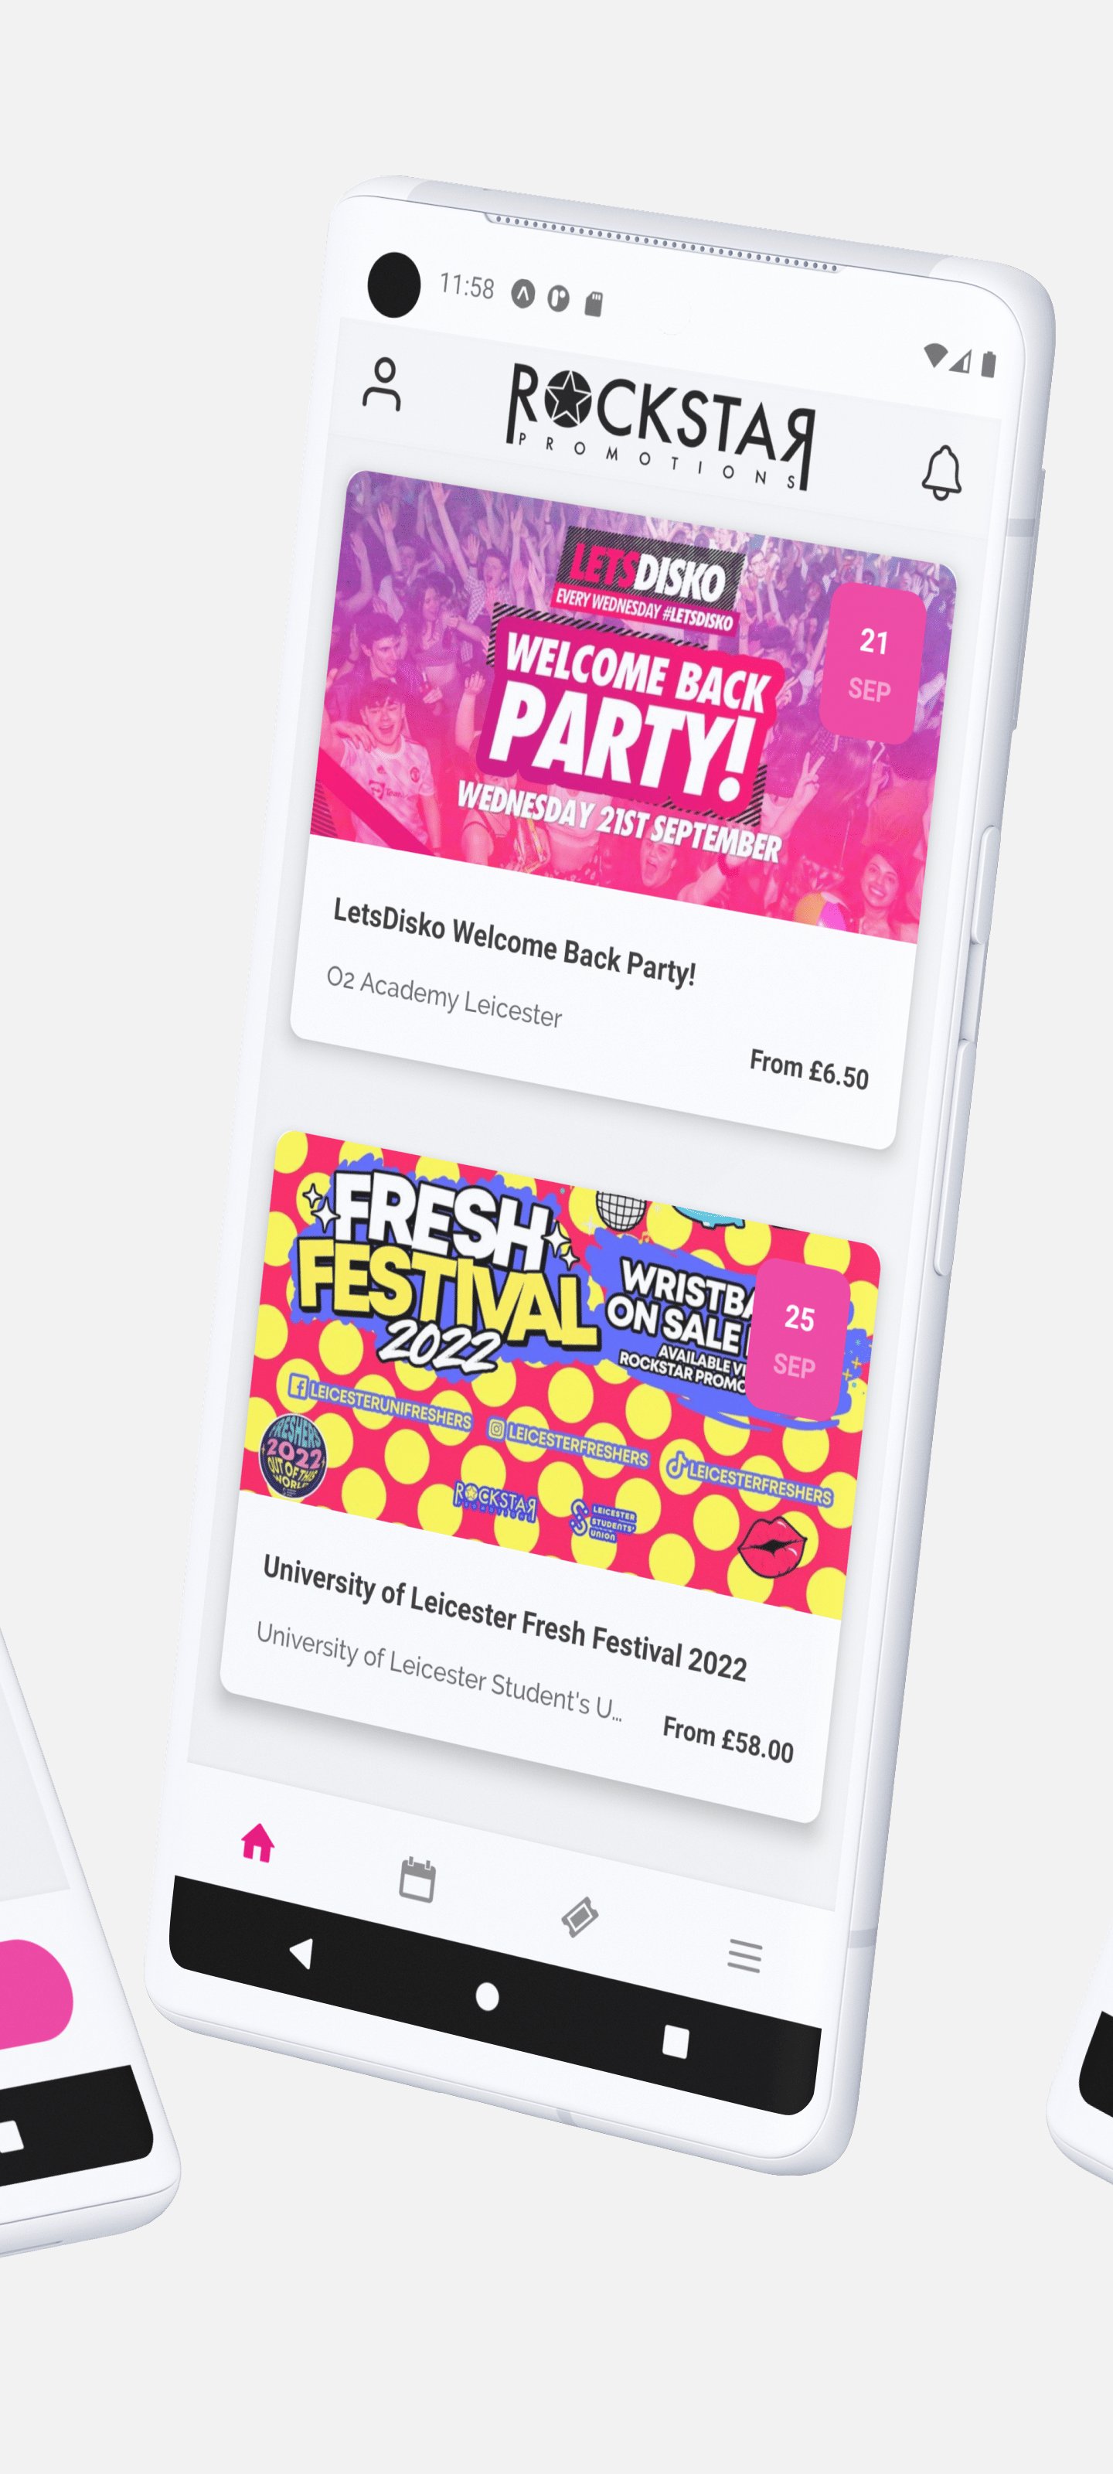Screen dimensions: 1113x2474
Task: Select the pink Home tab icon
Action: [257, 1842]
